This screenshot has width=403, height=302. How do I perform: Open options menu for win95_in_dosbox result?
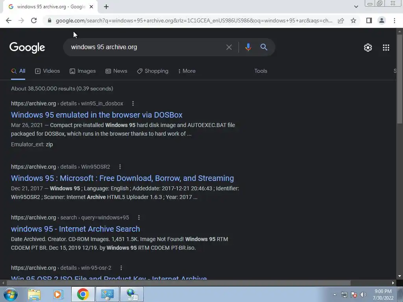pyautogui.click(x=133, y=103)
